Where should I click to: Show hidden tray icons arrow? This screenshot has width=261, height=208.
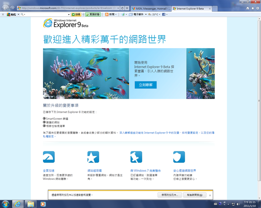click(x=228, y=204)
